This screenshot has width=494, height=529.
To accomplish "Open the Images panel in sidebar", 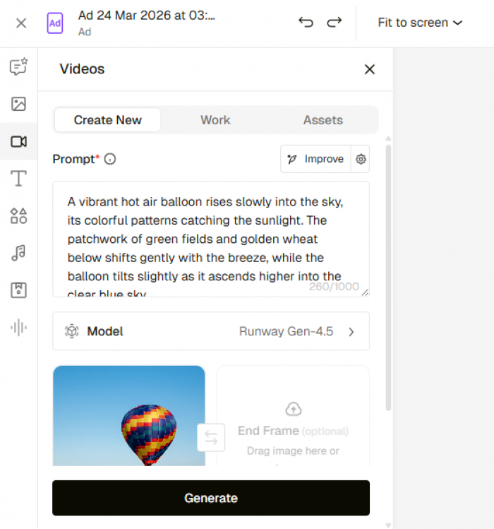I will (x=18, y=105).
